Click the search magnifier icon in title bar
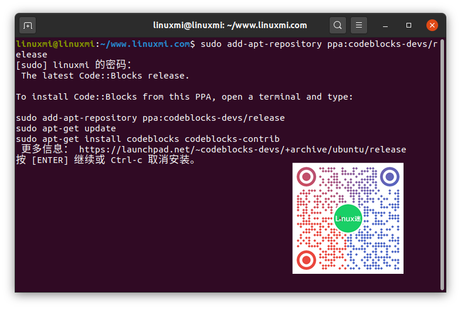 pos(337,25)
